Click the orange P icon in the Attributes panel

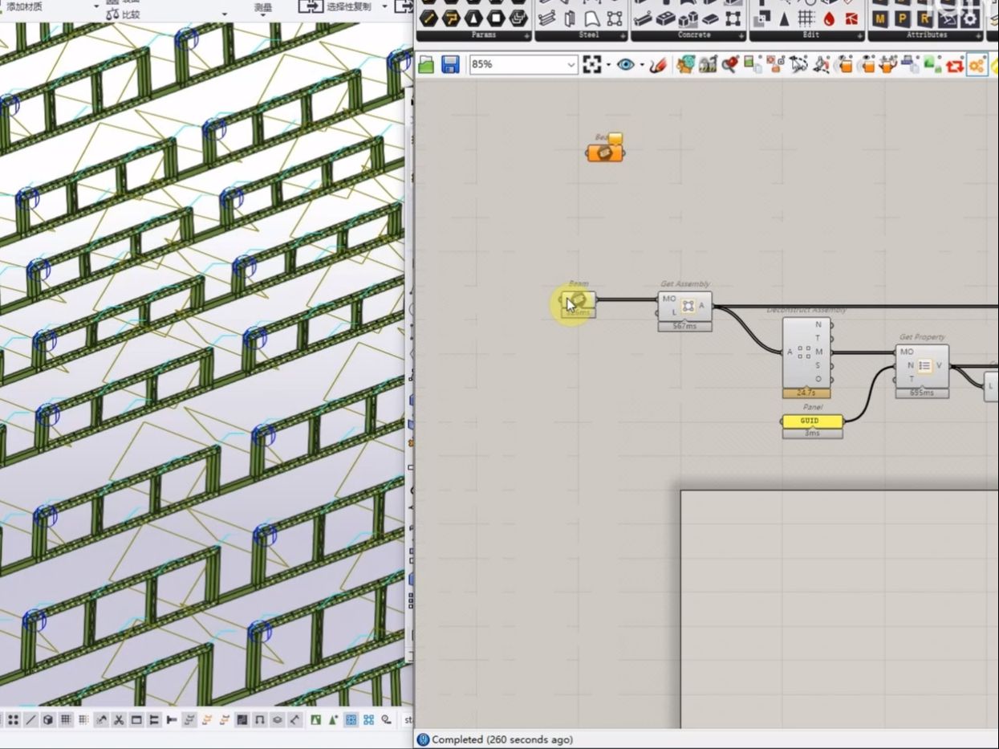pos(903,18)
